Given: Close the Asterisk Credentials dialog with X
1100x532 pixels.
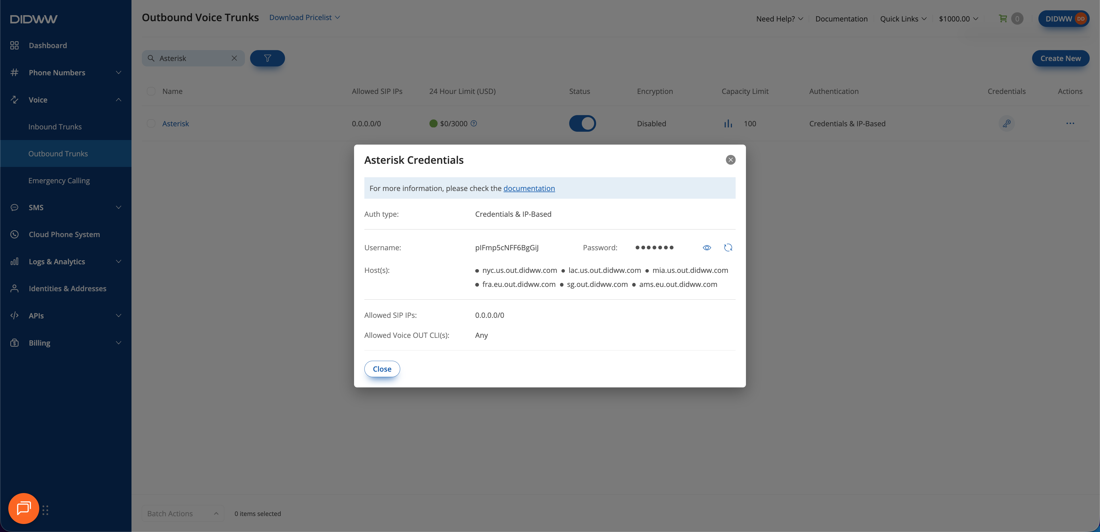Looking at the screenshot, I should 731,160.
